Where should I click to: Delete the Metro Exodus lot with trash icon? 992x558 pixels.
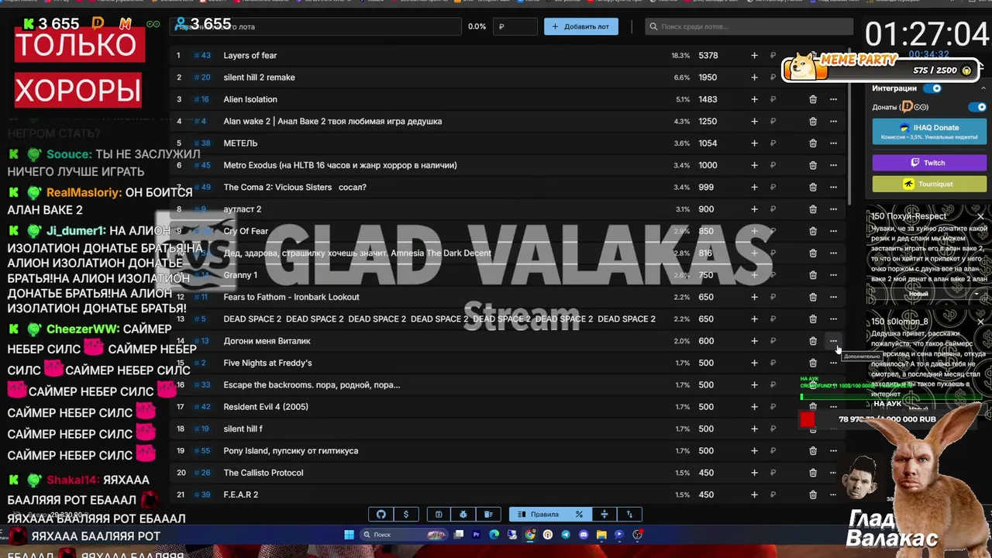(813, 165)
